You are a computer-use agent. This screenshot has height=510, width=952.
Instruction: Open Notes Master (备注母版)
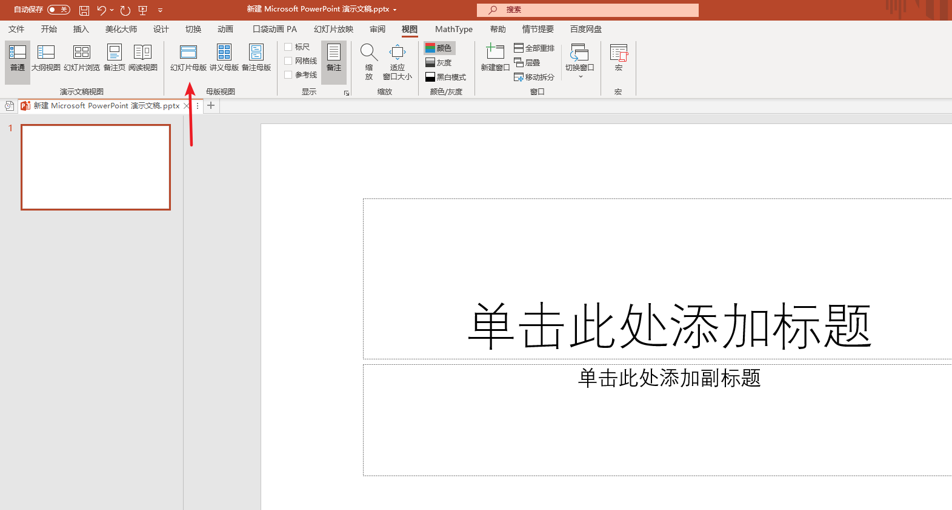pos(256,59)
